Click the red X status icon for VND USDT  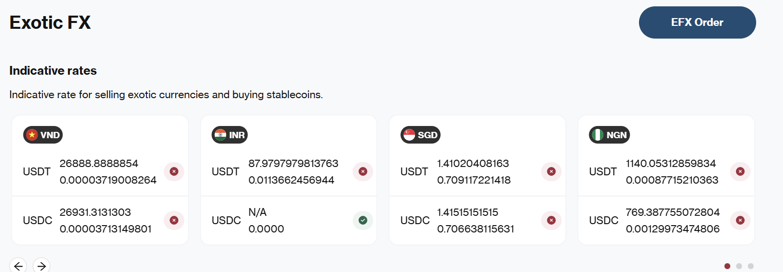[174, 171]
